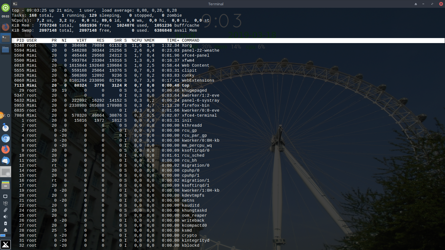
Task: Click the %MEM column header
Action: click(149, 41)
